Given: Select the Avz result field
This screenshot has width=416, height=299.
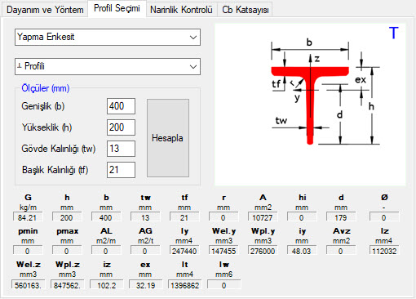Looking at the screenshot, I should (x=341, y=251).
